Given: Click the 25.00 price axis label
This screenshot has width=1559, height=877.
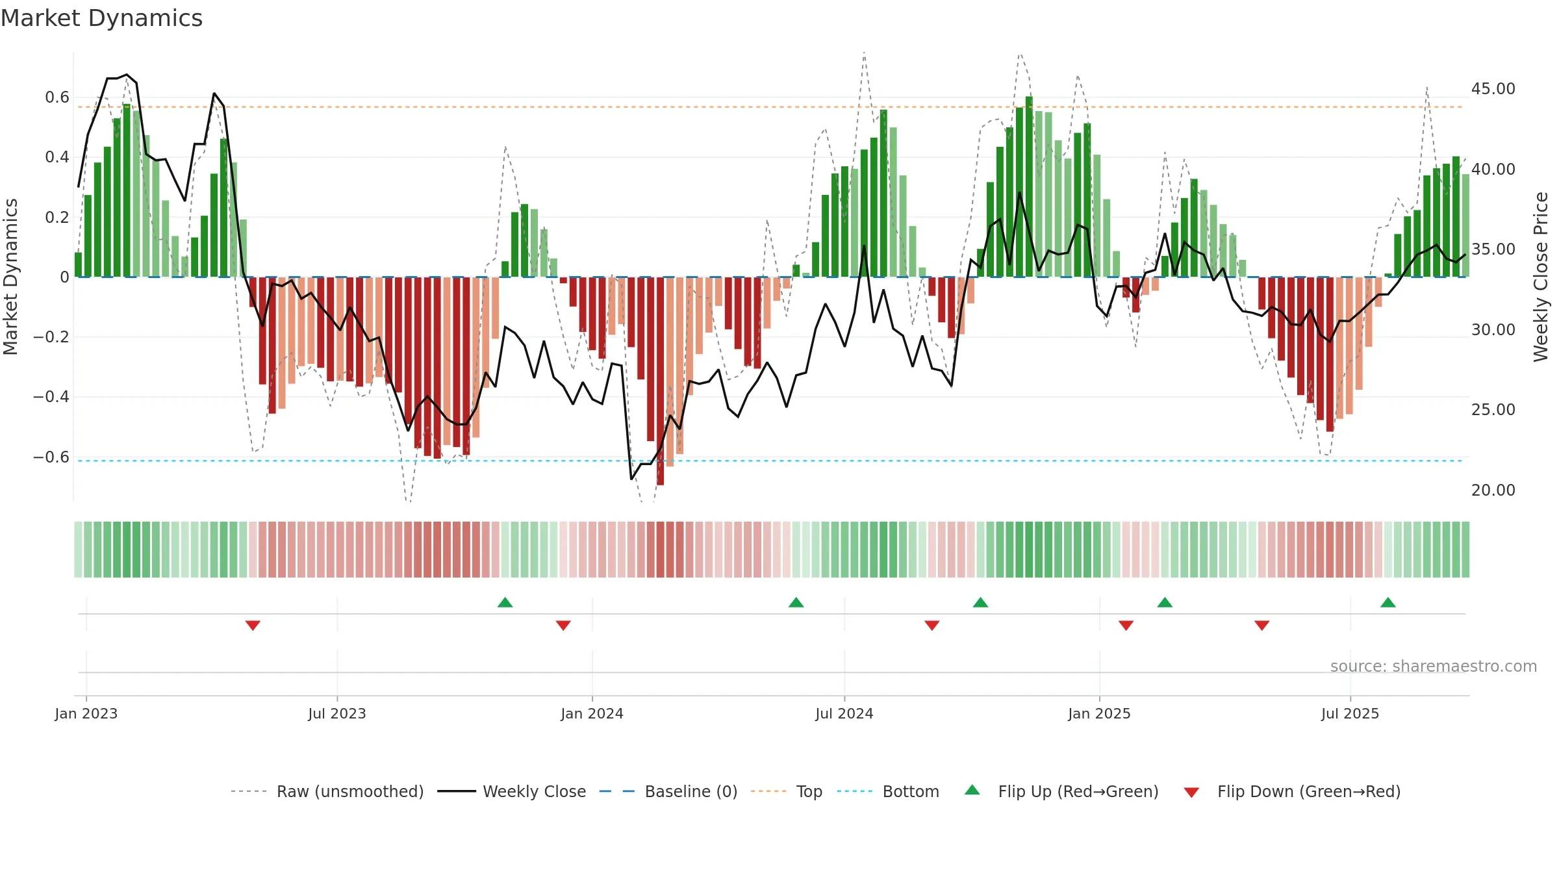Looking at the screenshot, I should point(1493,410).
